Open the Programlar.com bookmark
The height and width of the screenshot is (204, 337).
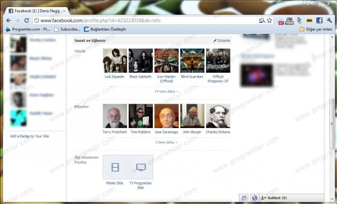[x=28, y=29]
